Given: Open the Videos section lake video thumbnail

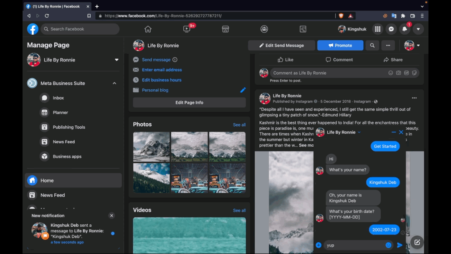Looking at the screenshot, I should click(189, 235).
